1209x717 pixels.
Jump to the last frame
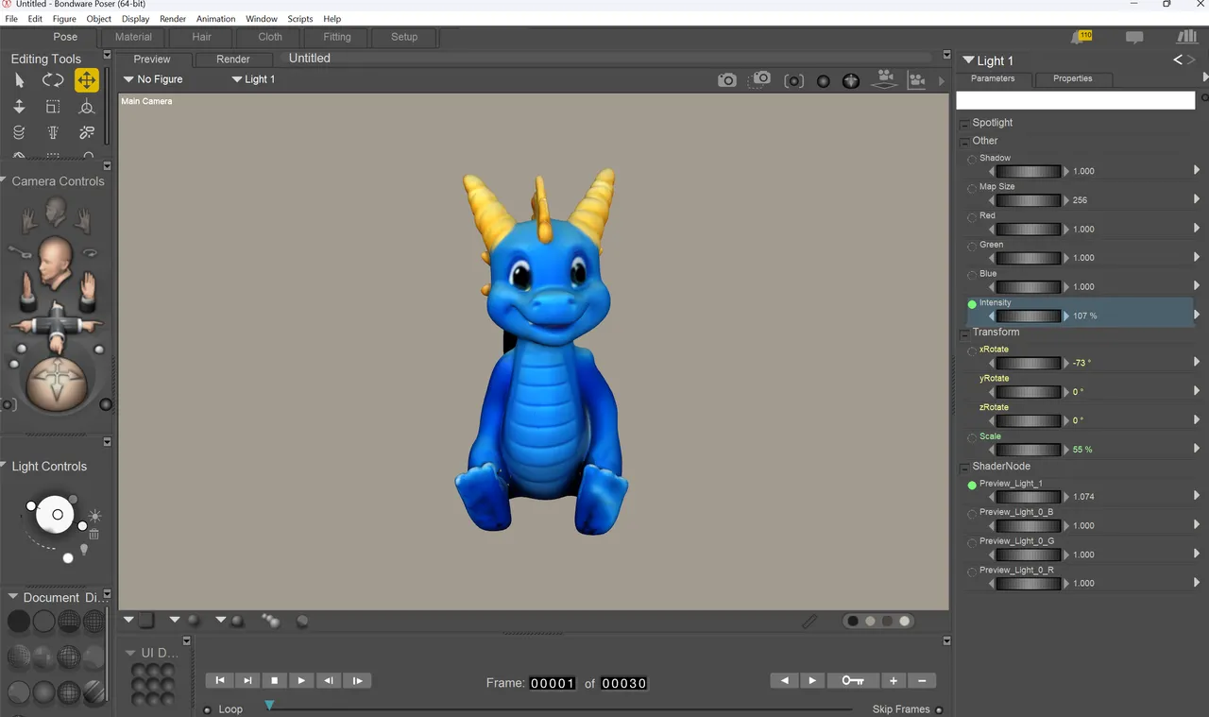(247, 680)
